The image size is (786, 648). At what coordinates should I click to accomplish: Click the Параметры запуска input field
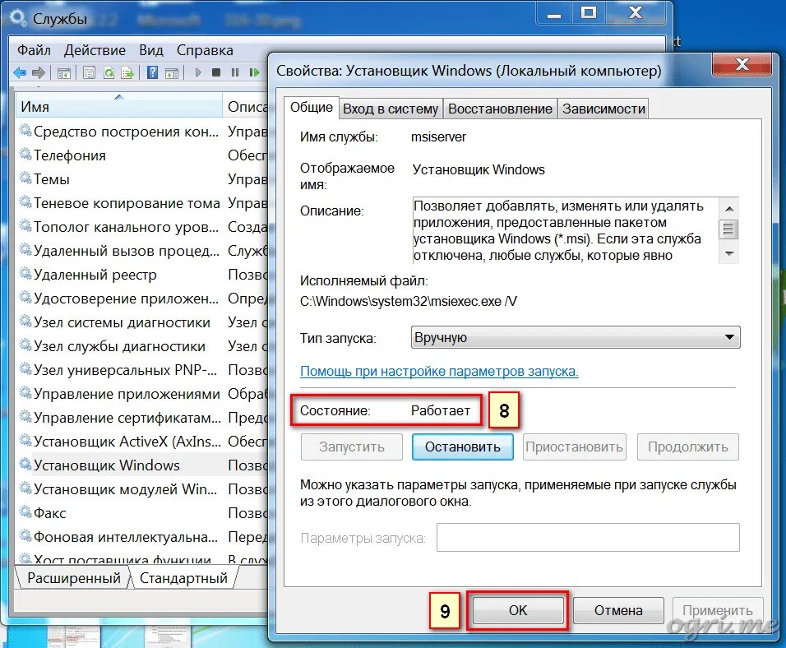click(x=588, y=538)
